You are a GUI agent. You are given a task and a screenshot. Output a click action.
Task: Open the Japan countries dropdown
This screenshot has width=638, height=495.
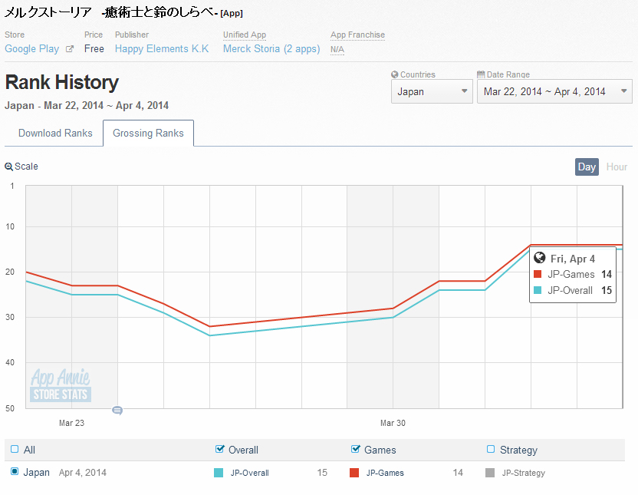(x=432, y=91)
